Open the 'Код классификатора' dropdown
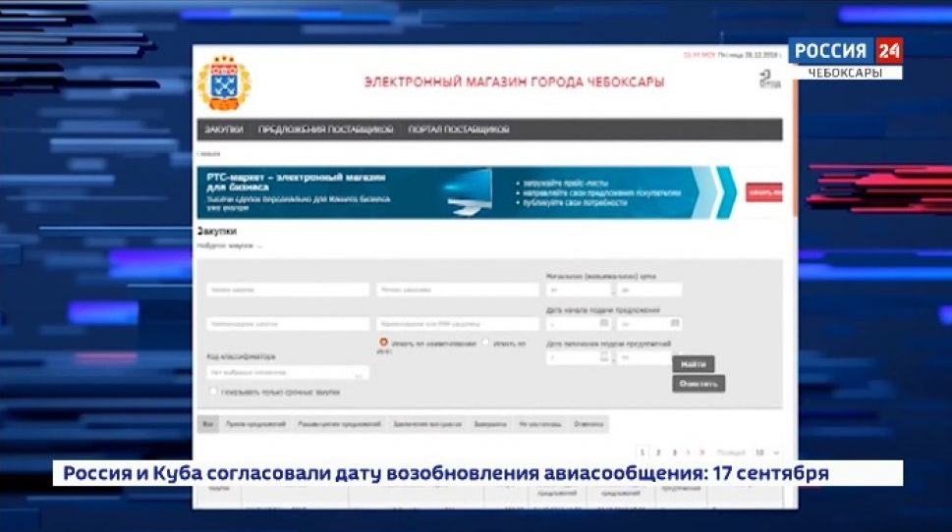 pyautogui.click(x=287, y=372)
